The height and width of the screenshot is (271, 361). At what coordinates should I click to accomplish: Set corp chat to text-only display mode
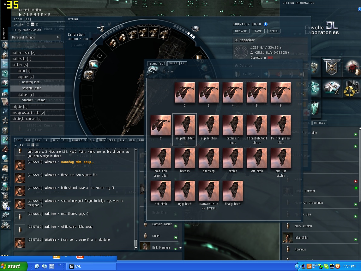coord(28,145)
